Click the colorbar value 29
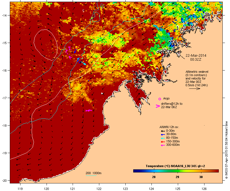Viewport: 230px width, 191px height. [177, 177]
